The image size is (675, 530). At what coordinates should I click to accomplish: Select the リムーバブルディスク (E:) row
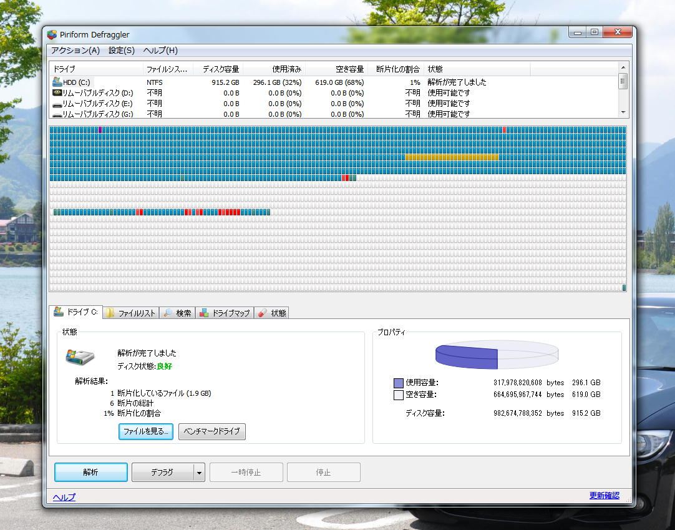click(x=334, y=104)
